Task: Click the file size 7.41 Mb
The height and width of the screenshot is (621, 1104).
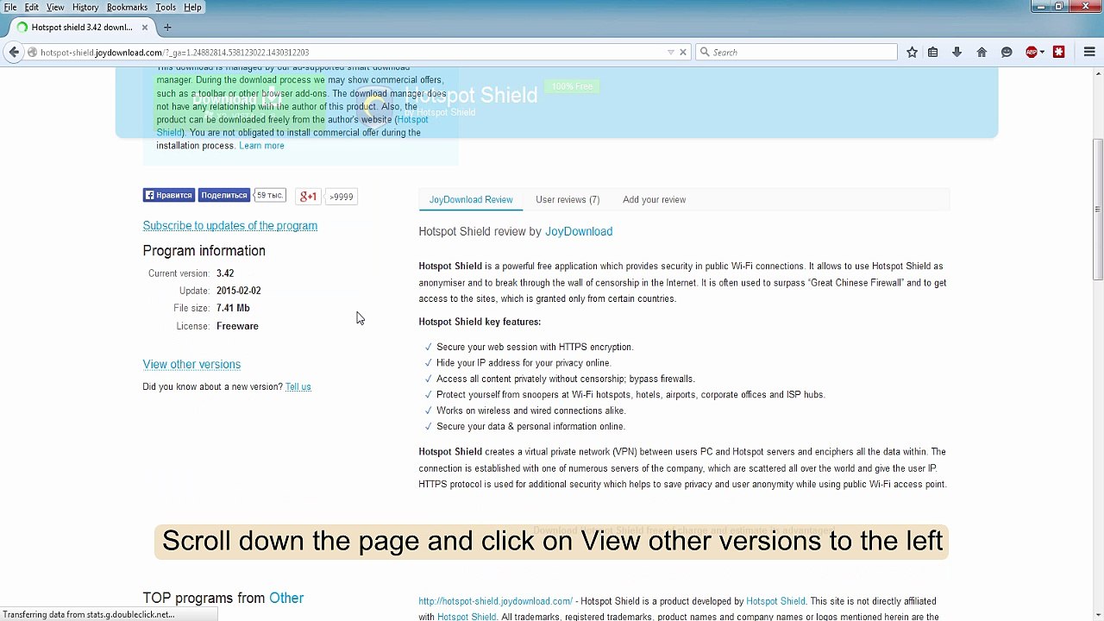Action: [x=233, y=309]
